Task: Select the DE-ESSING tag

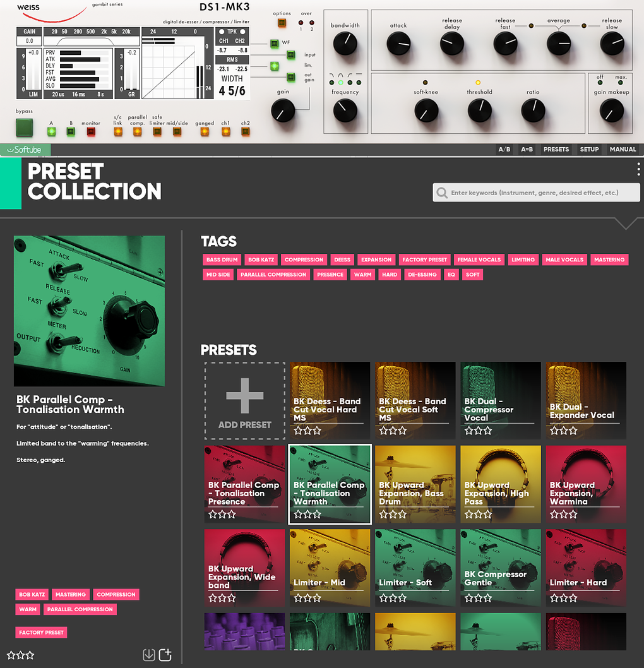Action: point(422,275)
